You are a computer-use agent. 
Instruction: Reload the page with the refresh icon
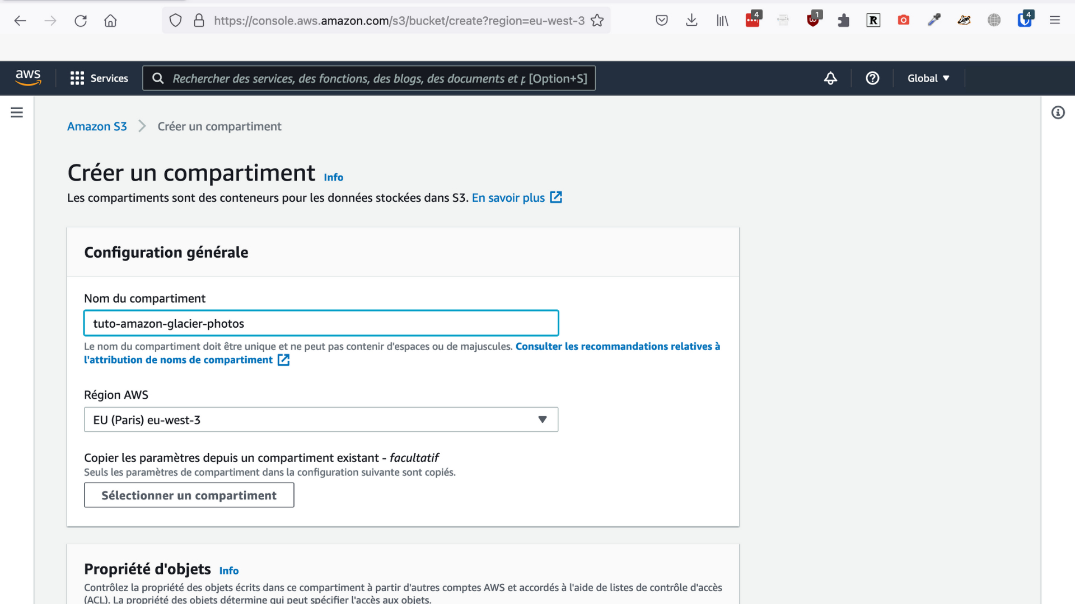click(81, 21)
